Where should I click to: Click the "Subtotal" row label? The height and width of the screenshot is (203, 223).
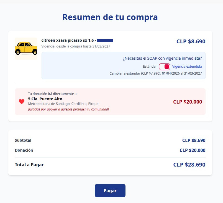pyautogui.click(x=23, y=140)
